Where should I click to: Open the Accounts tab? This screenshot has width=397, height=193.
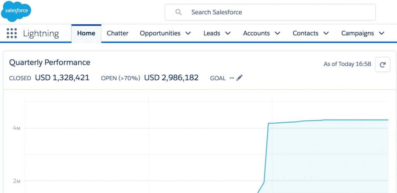pos(256,33)
